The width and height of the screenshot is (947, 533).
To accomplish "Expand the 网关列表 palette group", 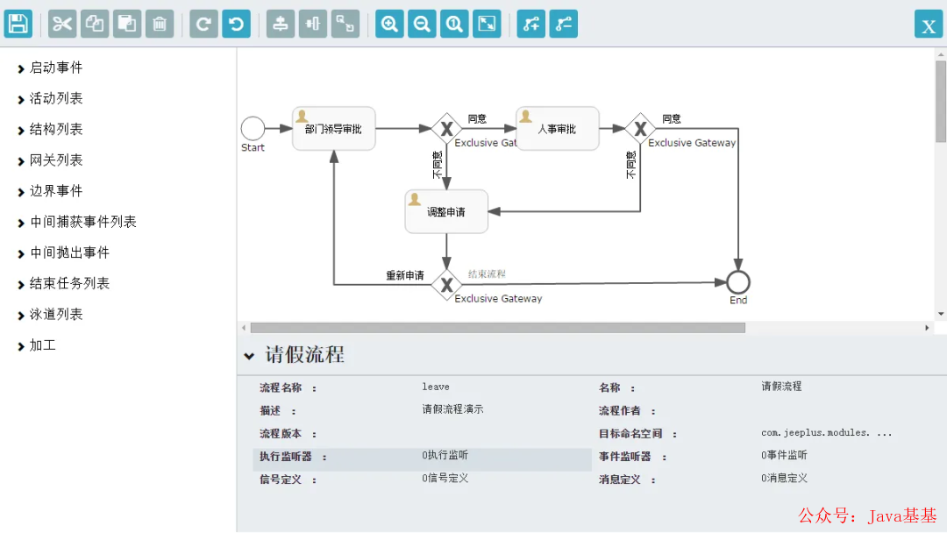I will pyautogui.click(x=51, y=160).
